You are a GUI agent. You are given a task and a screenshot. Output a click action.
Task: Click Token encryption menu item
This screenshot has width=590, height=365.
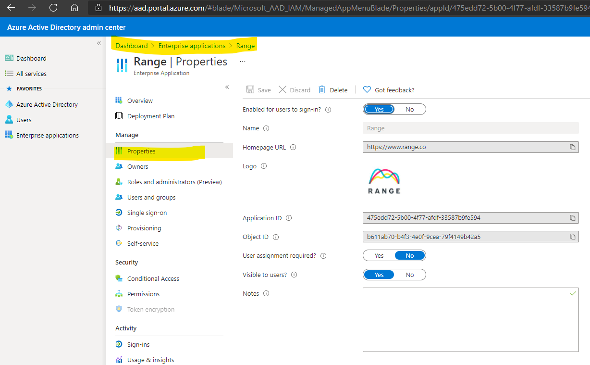coord(150,309)
